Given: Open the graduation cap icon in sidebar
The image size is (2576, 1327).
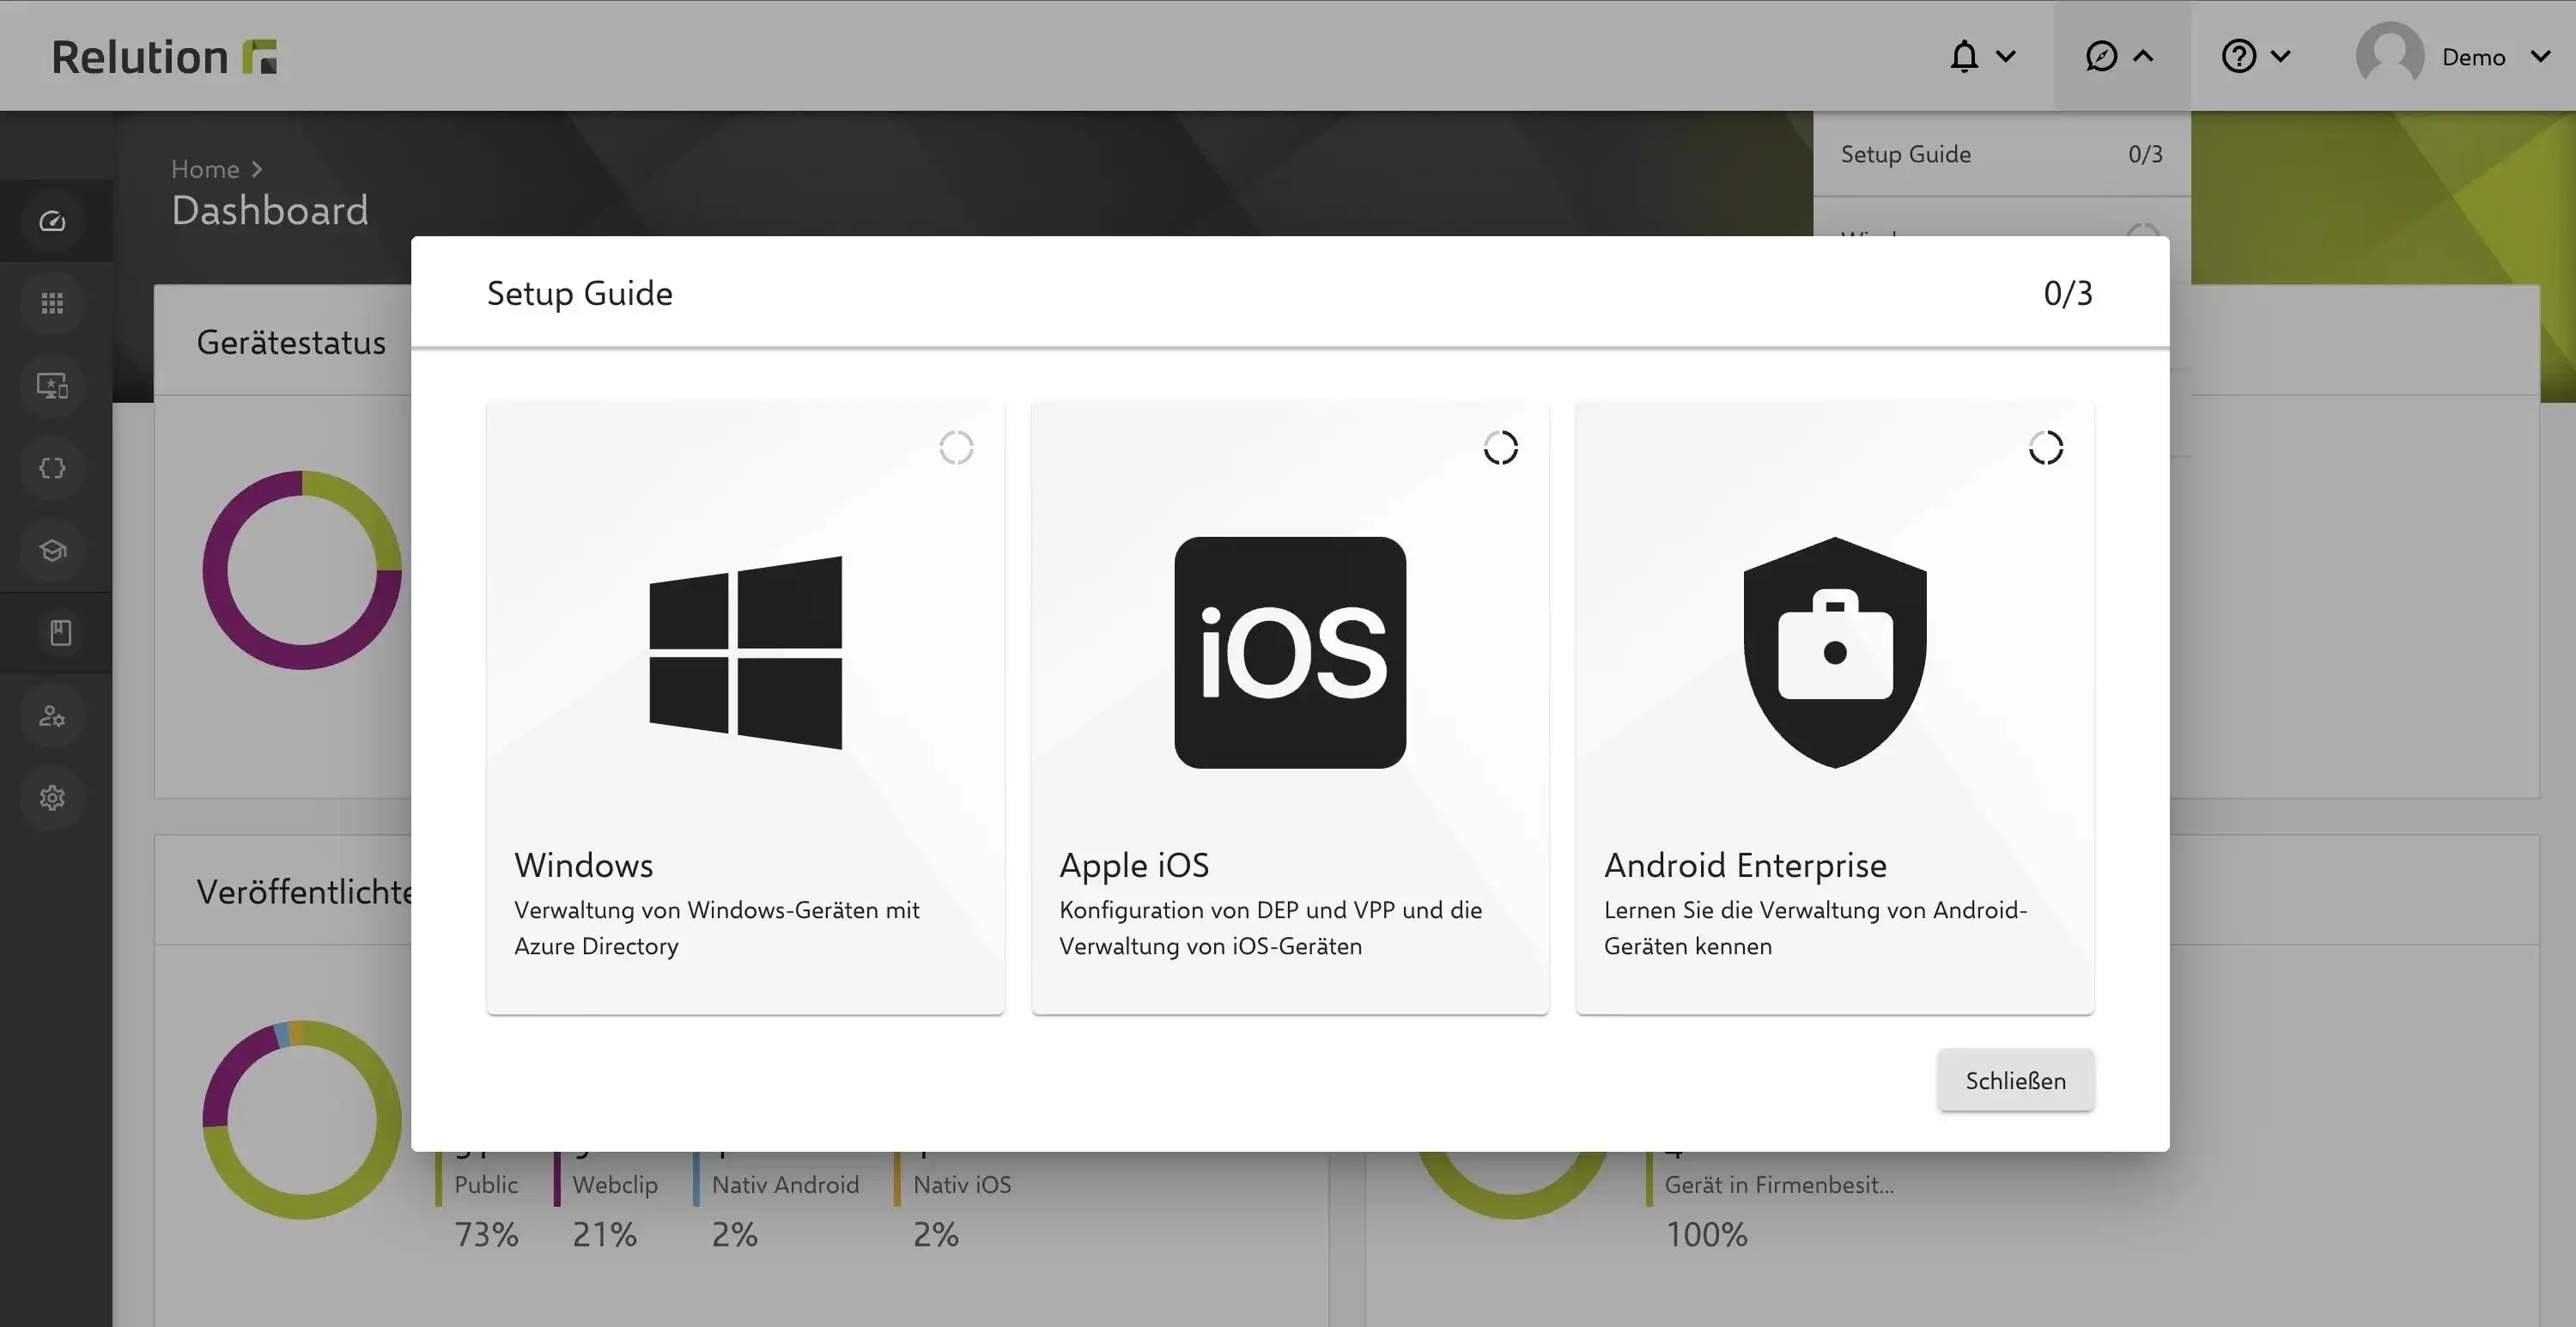Looking at the screenshot, I should (52, 551).
